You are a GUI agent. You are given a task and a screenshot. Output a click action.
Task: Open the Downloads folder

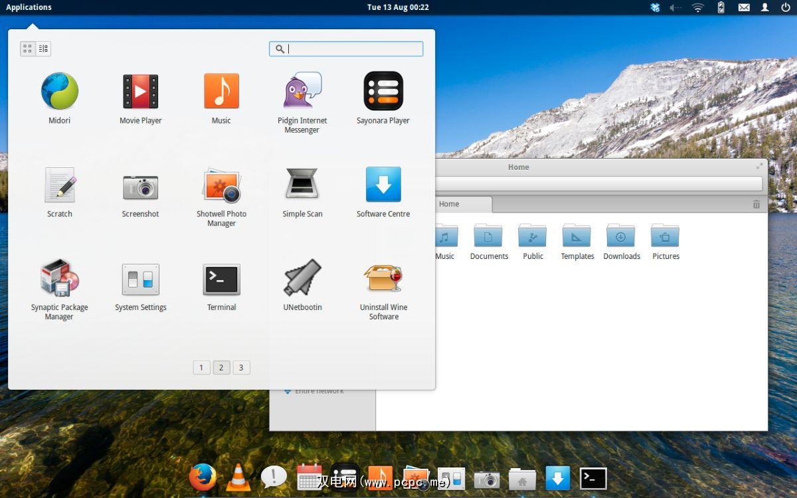click(x=621, y=242)
